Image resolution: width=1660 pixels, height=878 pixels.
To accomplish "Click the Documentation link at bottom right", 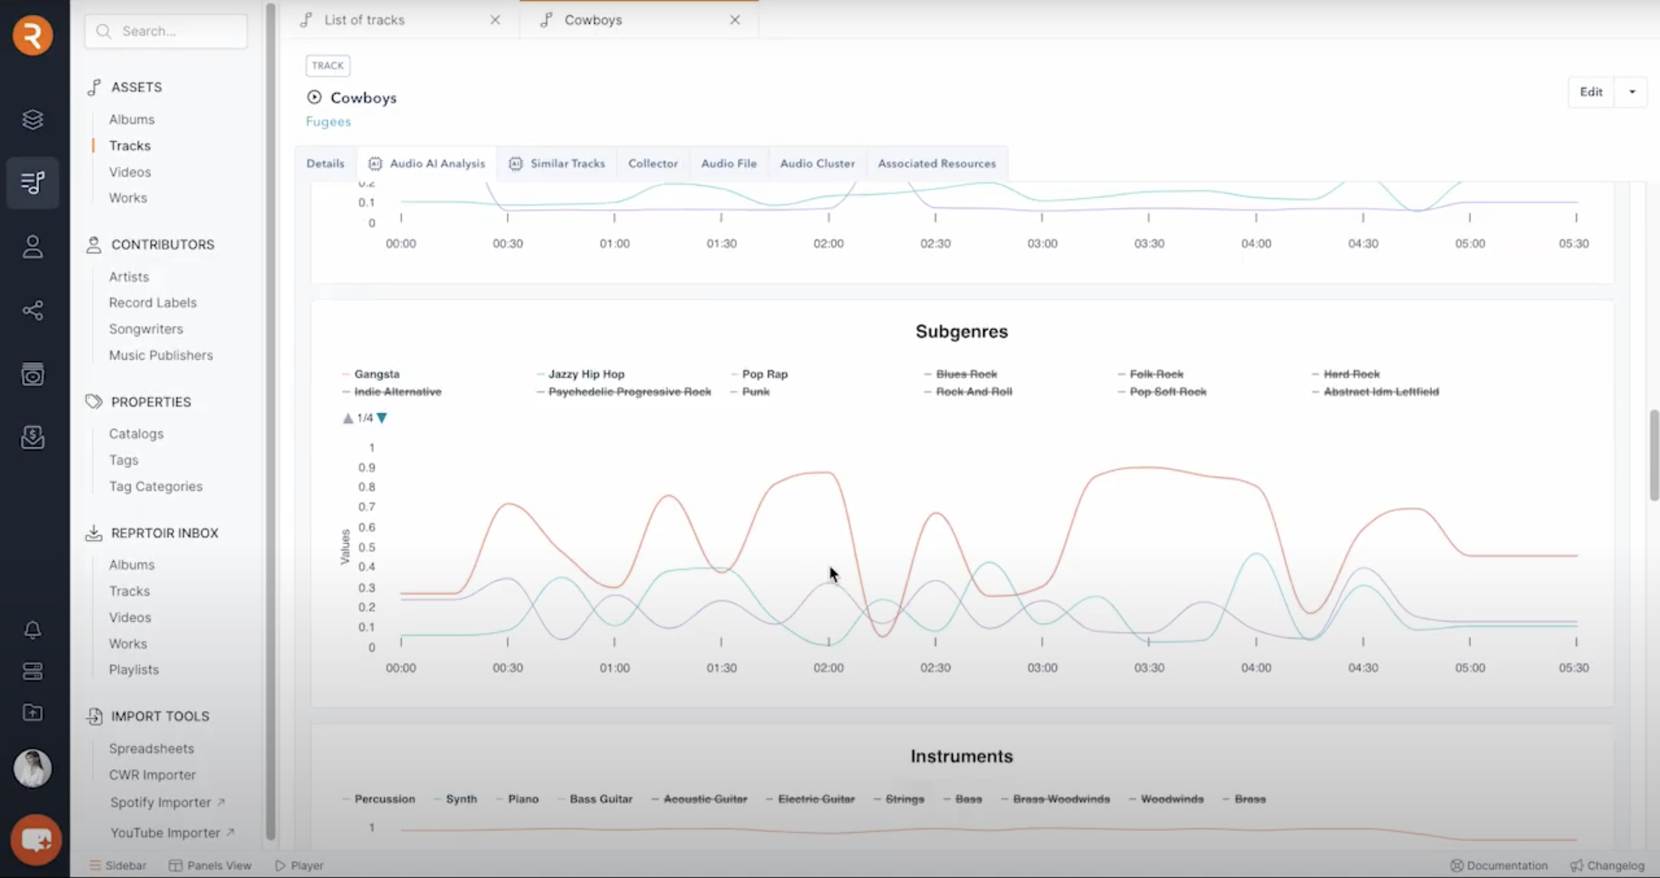I will (x=1500, y=865).
